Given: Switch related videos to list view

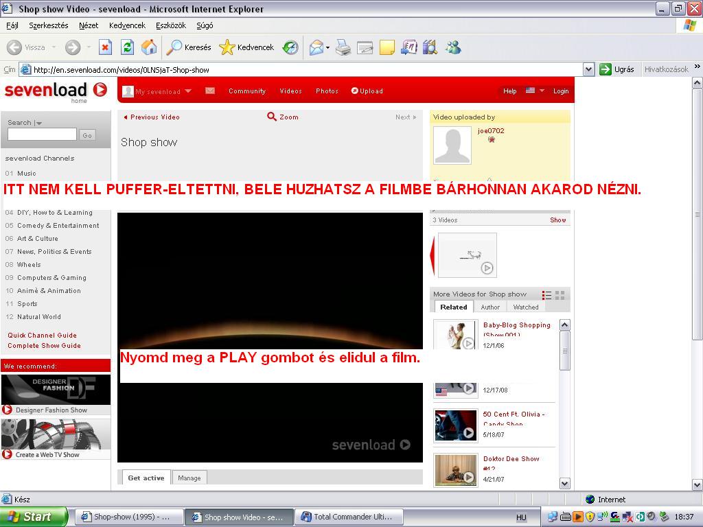Looking at the screenshot, I should click(x=546, y=294).
